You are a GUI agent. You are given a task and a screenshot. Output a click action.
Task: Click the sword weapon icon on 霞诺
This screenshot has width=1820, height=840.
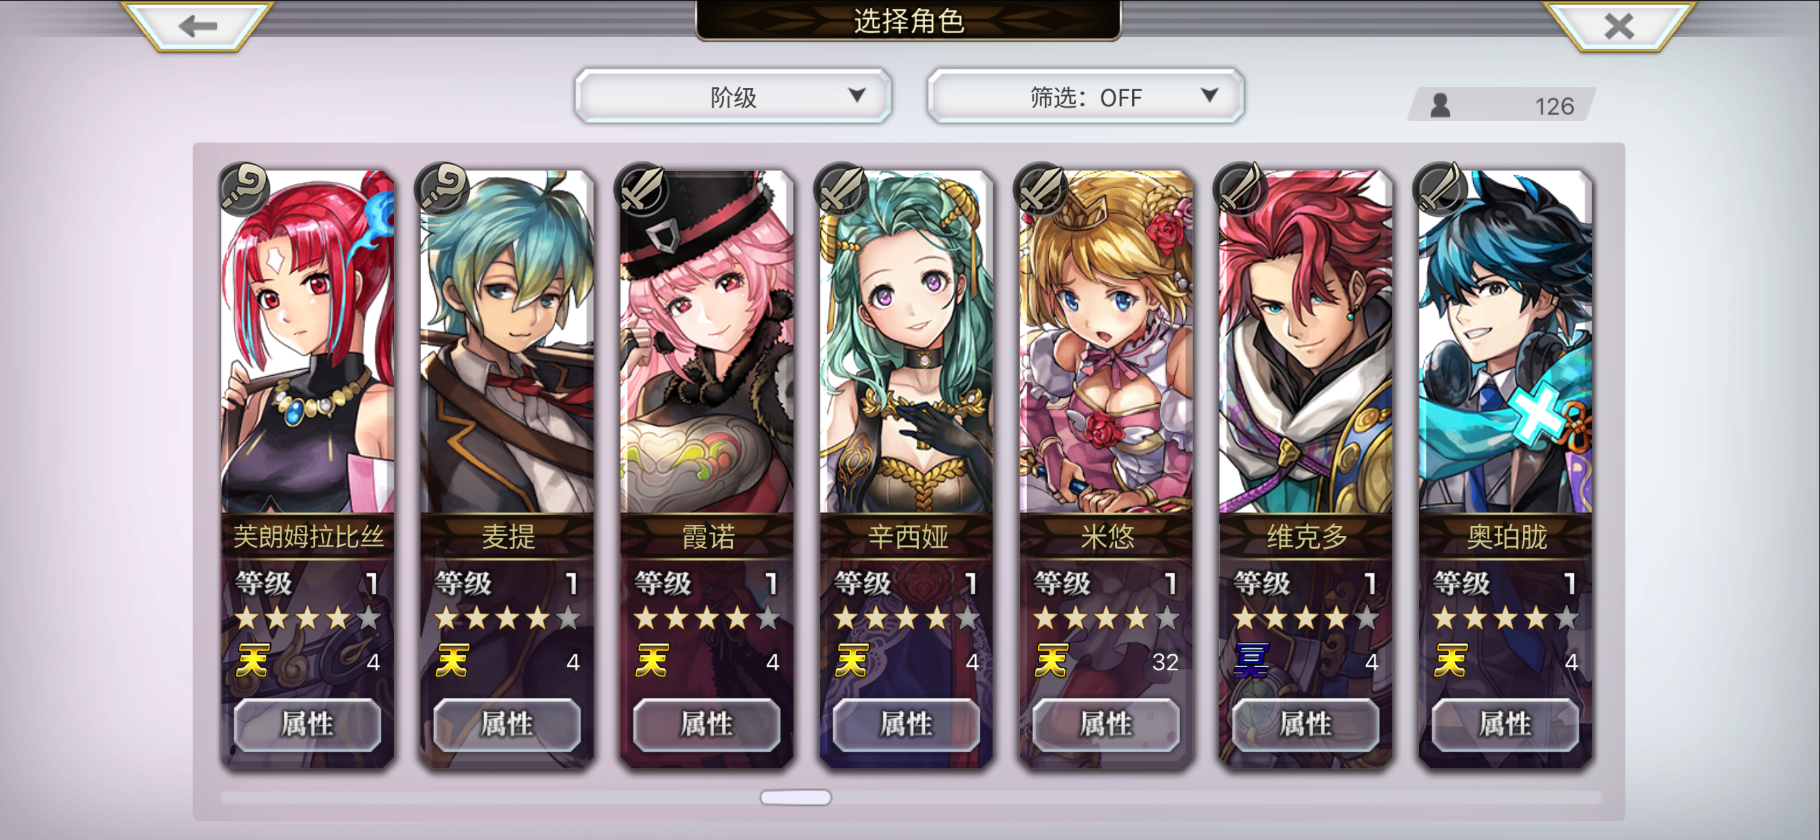click(643, 189)
